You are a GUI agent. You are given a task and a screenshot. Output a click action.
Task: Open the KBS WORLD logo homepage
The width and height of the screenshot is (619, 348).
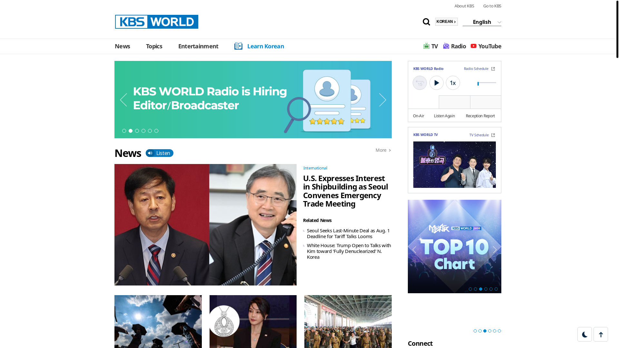pos(157,22)
